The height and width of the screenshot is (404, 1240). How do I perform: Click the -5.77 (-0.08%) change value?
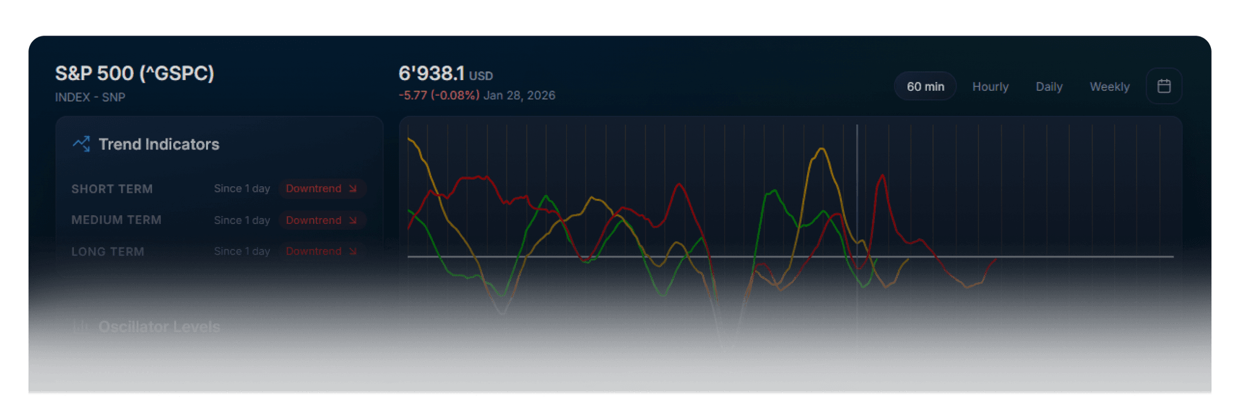tap(439, 95)
